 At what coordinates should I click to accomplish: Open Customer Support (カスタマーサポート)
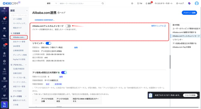164,4
